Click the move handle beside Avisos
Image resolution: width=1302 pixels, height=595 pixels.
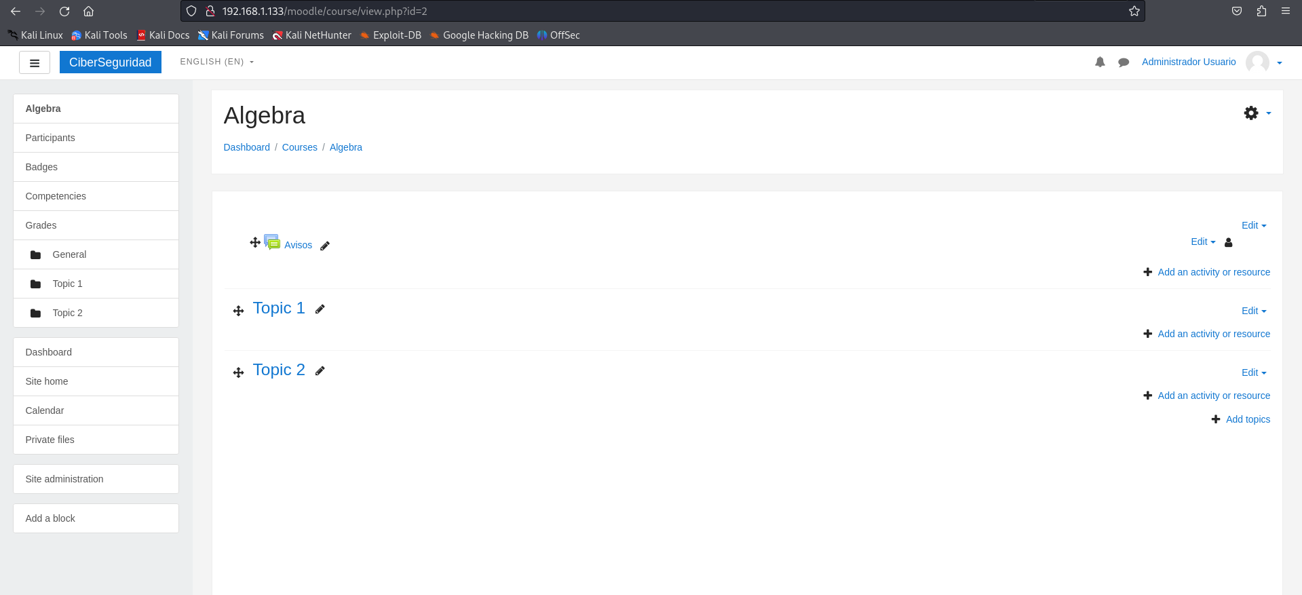(x=255, y=242)
